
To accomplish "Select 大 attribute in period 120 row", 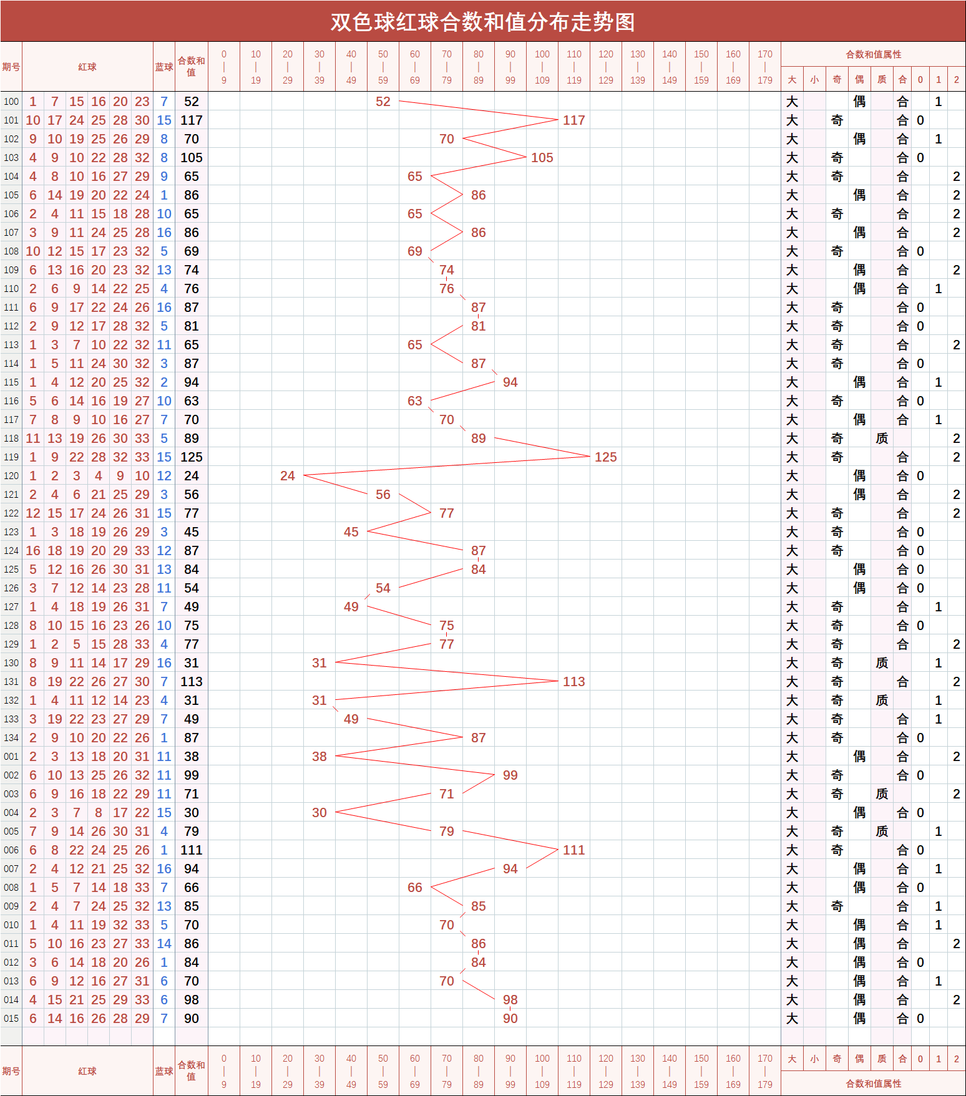I will pos(791,475).
